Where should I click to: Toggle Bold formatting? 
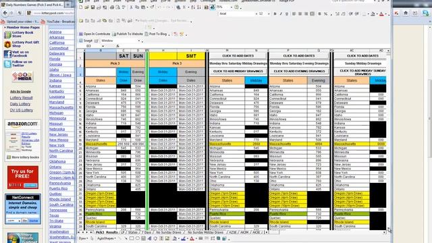click(275, 13)
